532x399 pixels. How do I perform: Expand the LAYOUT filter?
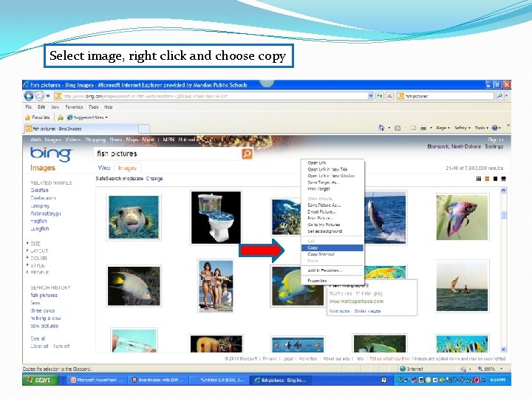(x=39, y=251)
